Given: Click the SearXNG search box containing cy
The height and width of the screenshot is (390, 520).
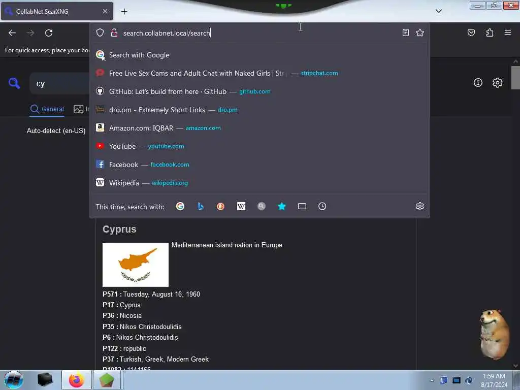Looking at the screenshot, I should pos(60,84).
